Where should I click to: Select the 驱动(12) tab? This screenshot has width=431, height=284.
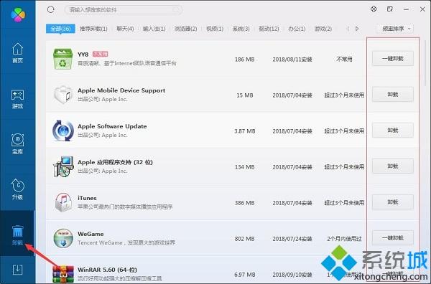click(x=269, y=29)
